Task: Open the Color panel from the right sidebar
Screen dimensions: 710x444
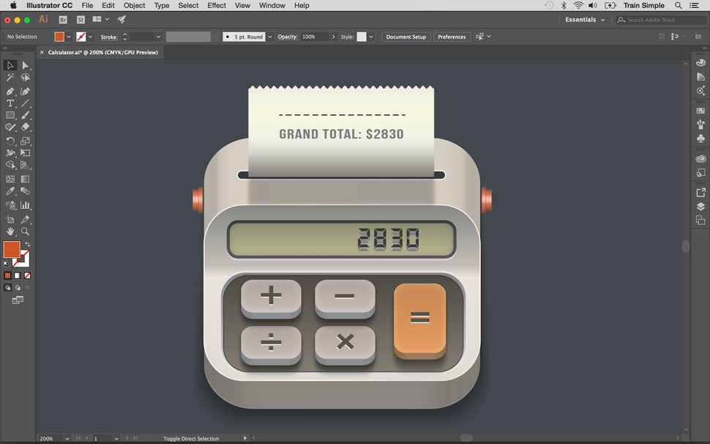Action: point(700,63)
